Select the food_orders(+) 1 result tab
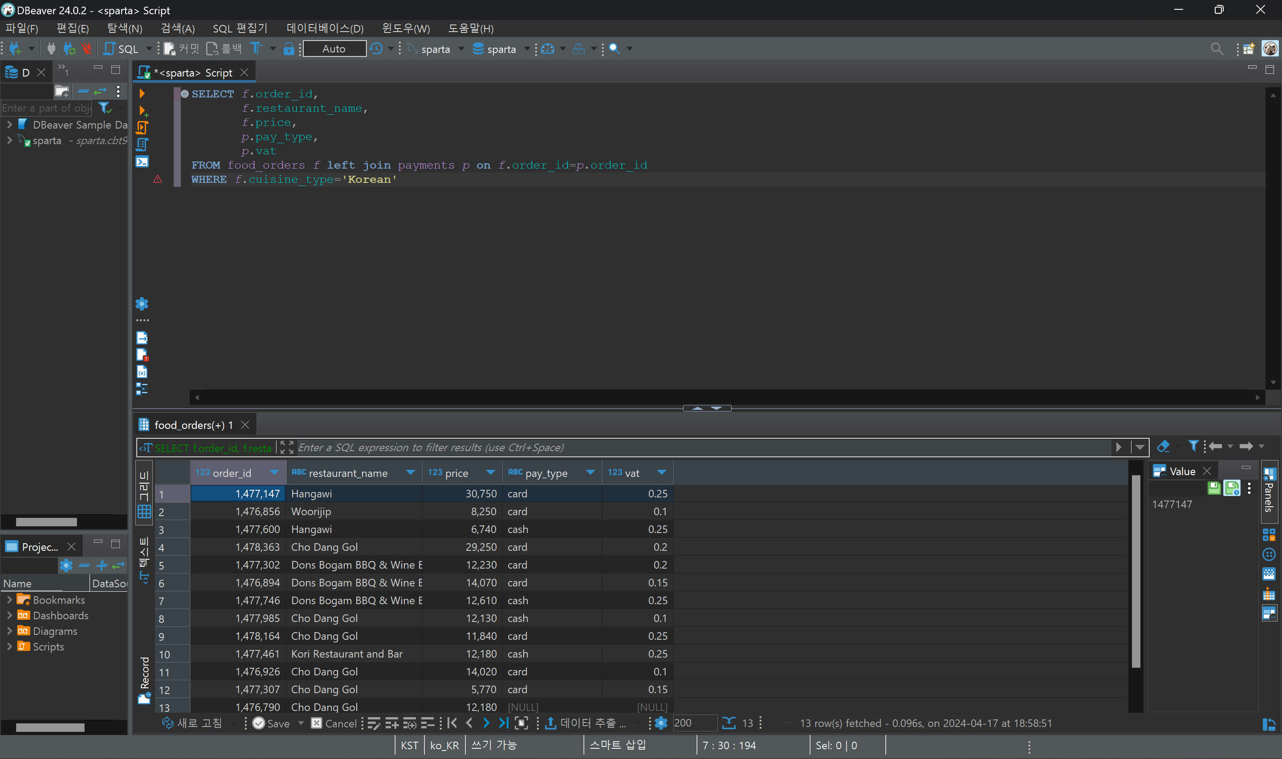The width and height of the screenshot is (1282, 759). tap(193, 425)
